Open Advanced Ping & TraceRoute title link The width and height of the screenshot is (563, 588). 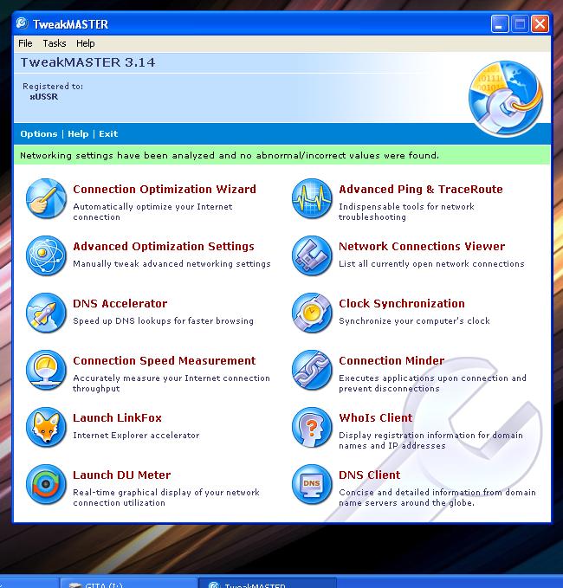[x=421, y=189]
